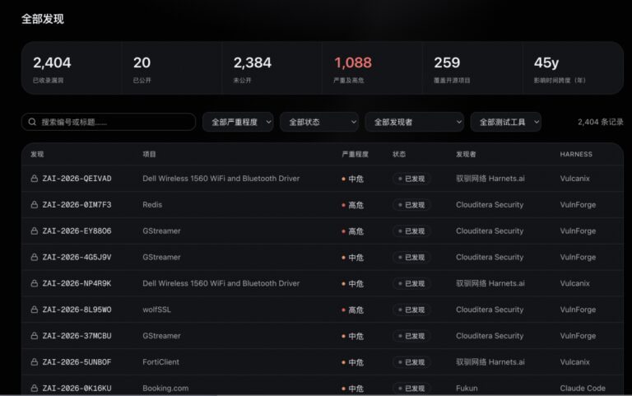Click Claude Code harness cell

click(x=583, y=389)
